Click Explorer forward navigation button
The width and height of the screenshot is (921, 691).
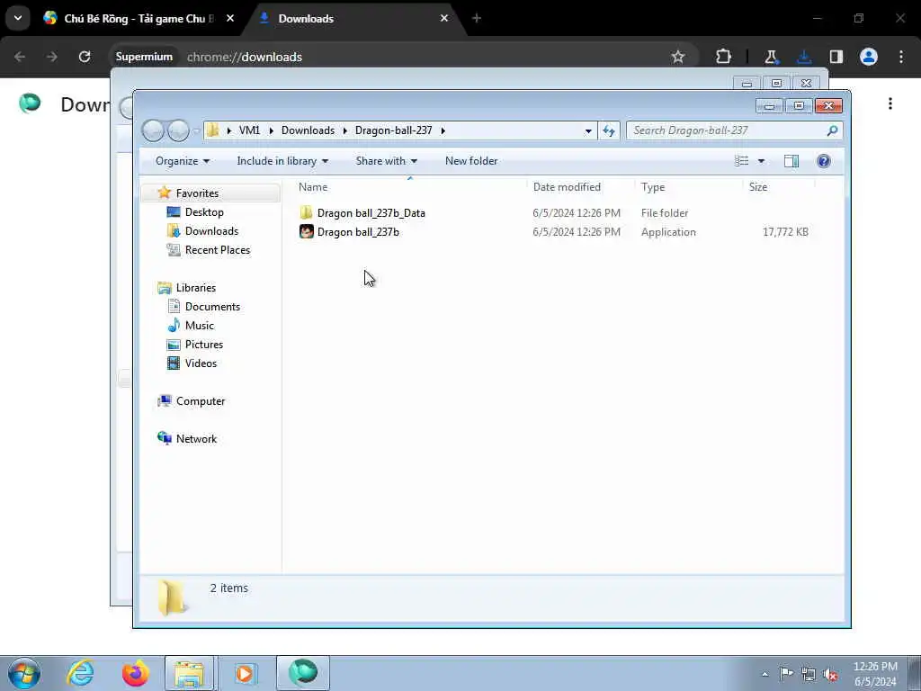tap(178, 130)
